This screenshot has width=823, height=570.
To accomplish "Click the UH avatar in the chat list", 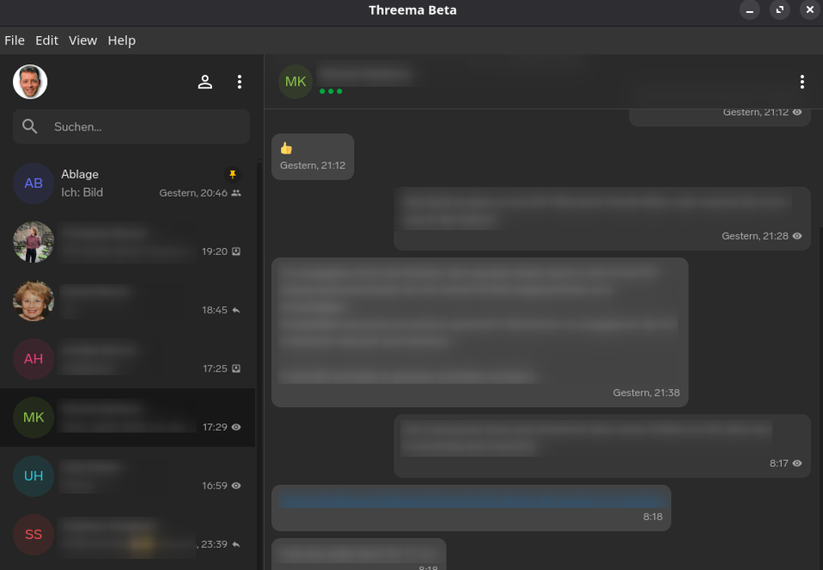I will click(x=34, y=476).
